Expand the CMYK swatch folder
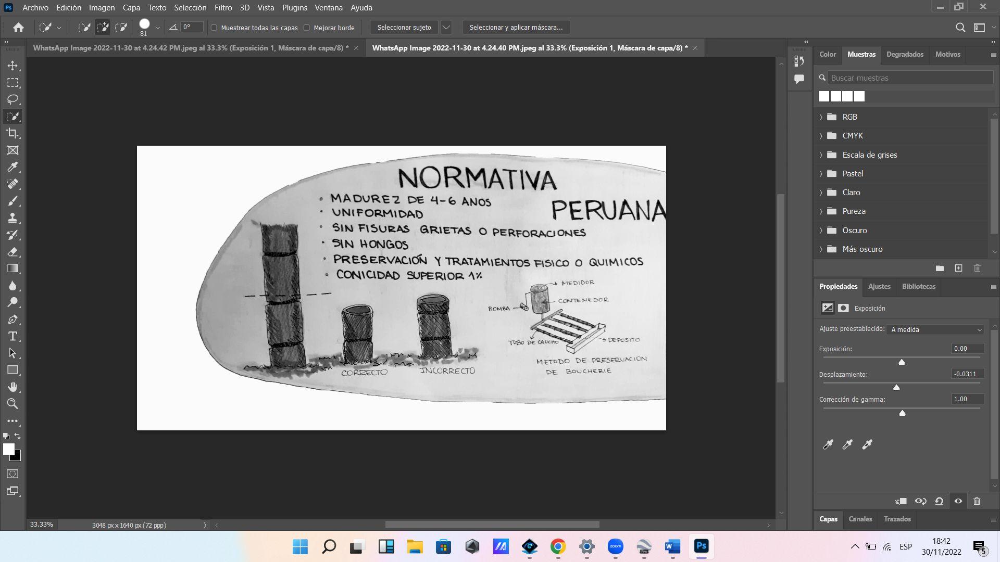1000x562 pixels. (x=821, y=136)
